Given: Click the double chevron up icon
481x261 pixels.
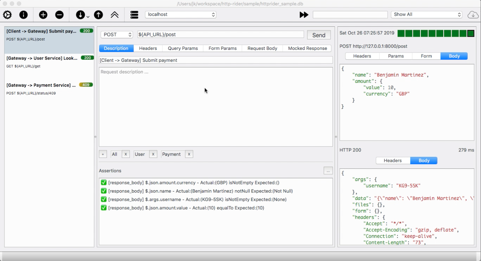Looking at the screenshot, I should 115,15.
